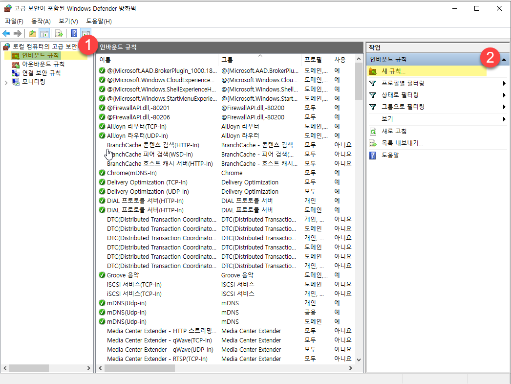This screenshot has width=511, height=384.
Task: Sort by the 사용 column header
Action: click(342, 60)
